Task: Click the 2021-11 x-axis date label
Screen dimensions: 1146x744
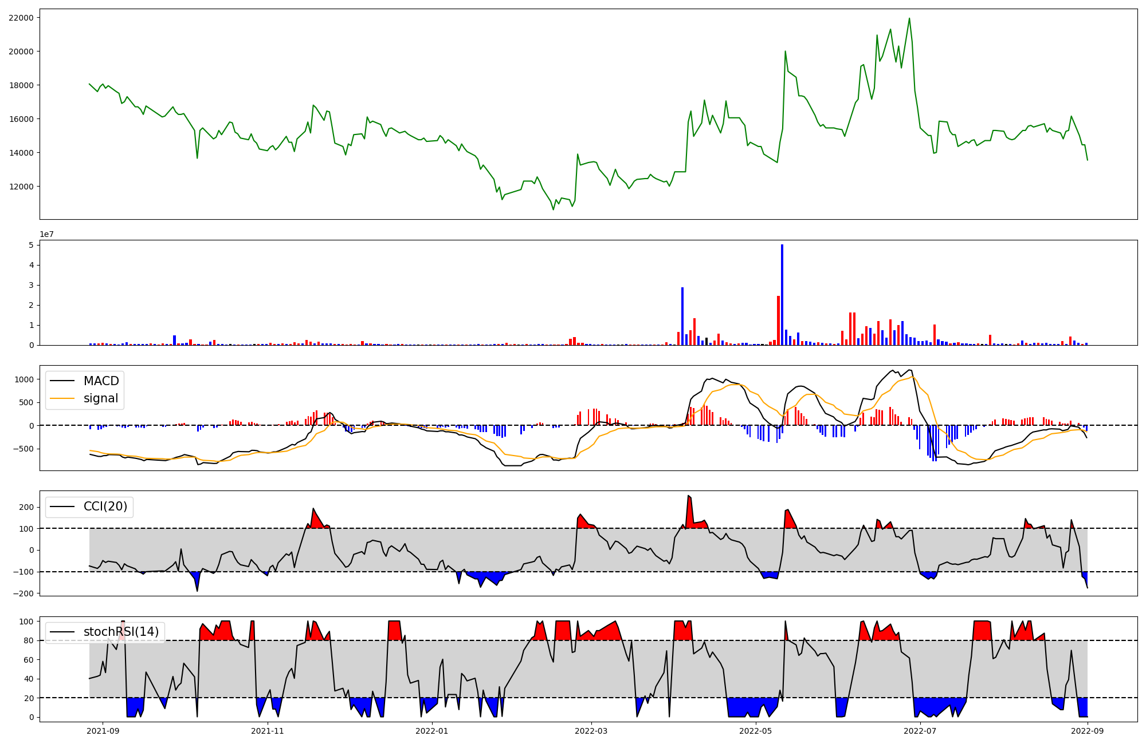Action: (x=267, y=731)
